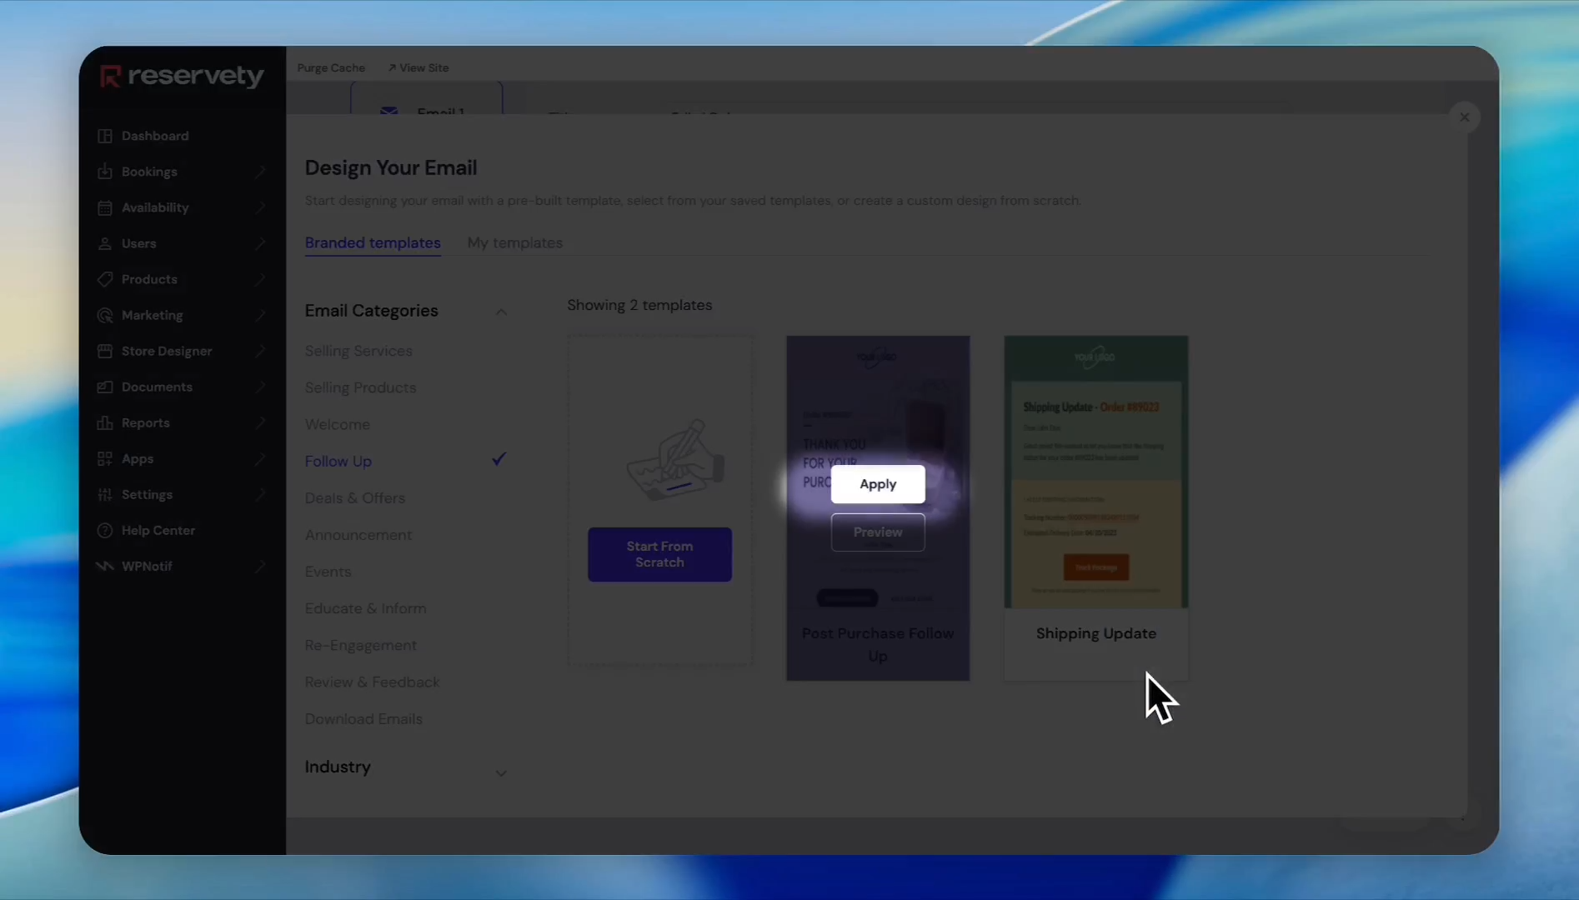Collapse the Email Categories section
The height and width of the screenshot is (900, 1579).
click(x=501, y=312)
